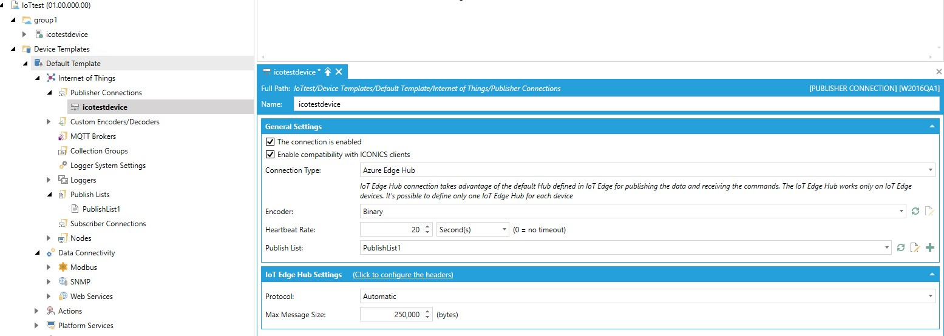
Task: Click edit icon next to Publish List
Action: [x=915, y=247]
